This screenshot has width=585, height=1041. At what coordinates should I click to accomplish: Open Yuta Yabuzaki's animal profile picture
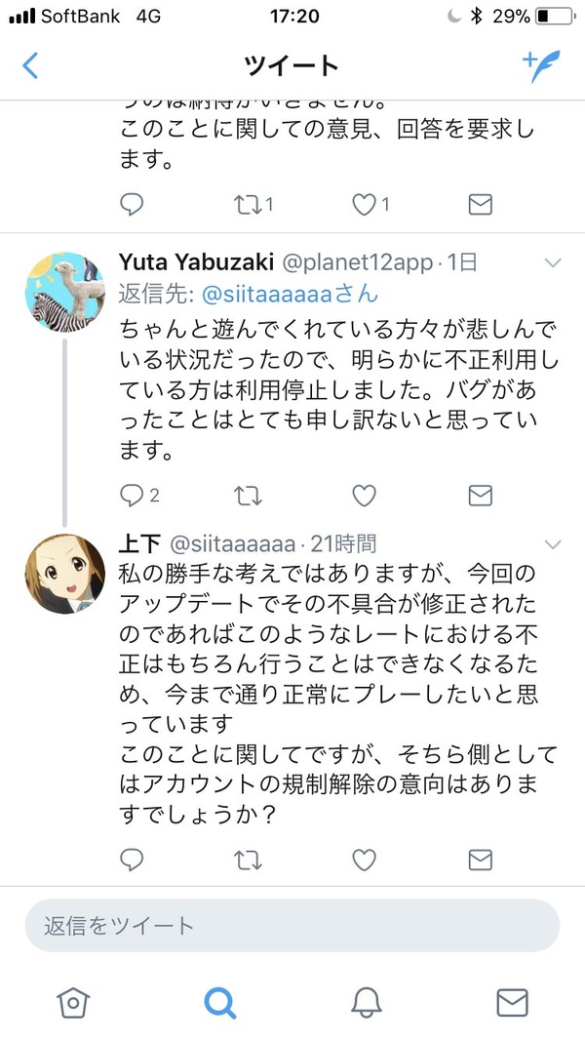click(65, 292)
